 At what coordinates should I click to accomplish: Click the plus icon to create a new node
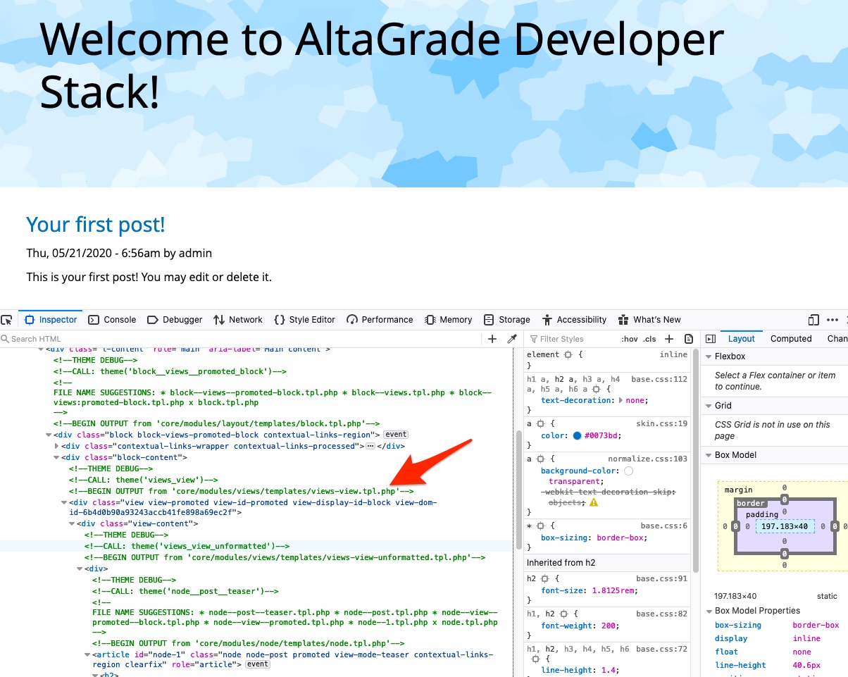pyautogui.click(x=492, y=339)
